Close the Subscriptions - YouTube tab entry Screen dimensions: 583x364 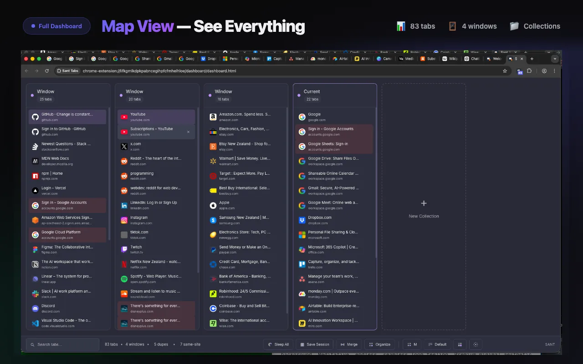[188, 132]
